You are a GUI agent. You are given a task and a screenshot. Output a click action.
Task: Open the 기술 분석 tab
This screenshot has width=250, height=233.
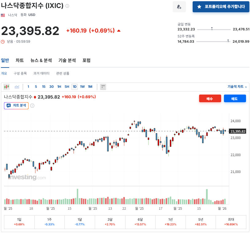67,60
